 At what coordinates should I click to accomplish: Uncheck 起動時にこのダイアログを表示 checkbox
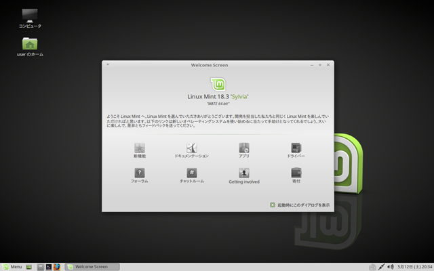(x=273, y=205)
